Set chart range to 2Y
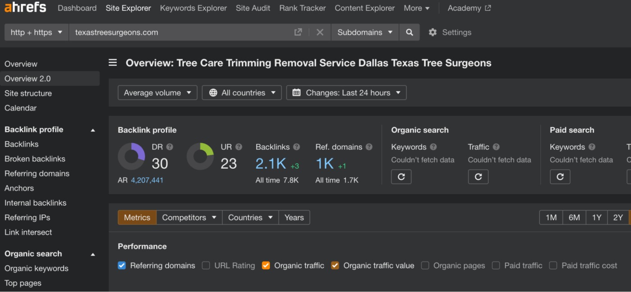This screenshot has height=292, width=631. tap(618, 217)
